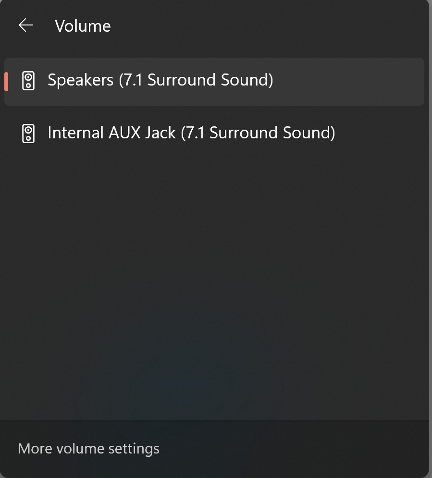Click the back arrow beside Volume

tap(26, 25)
